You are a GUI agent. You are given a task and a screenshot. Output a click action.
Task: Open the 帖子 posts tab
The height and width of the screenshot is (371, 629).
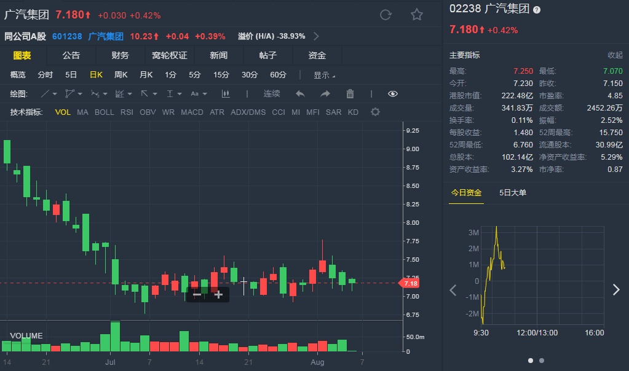[268, 55]
